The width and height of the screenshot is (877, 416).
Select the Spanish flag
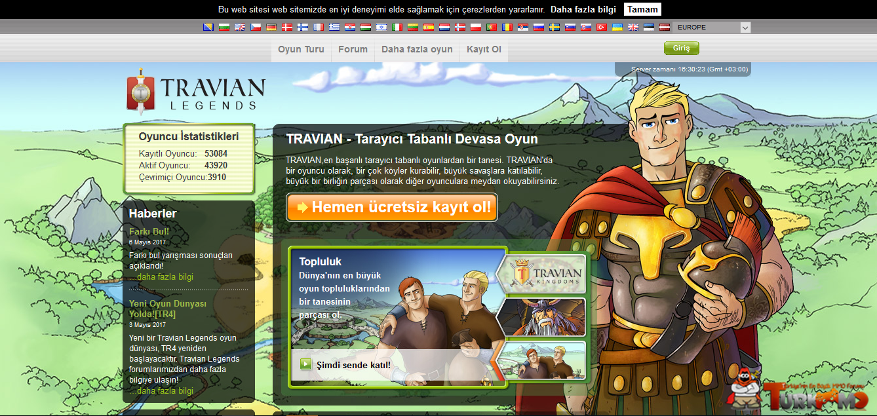coord(429,27)
